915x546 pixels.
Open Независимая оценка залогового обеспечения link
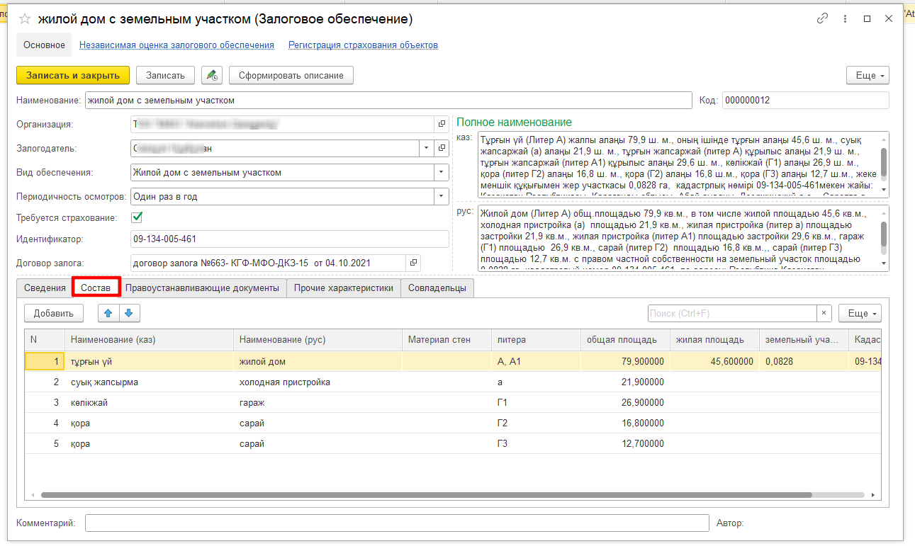click(x=176, y=45)
